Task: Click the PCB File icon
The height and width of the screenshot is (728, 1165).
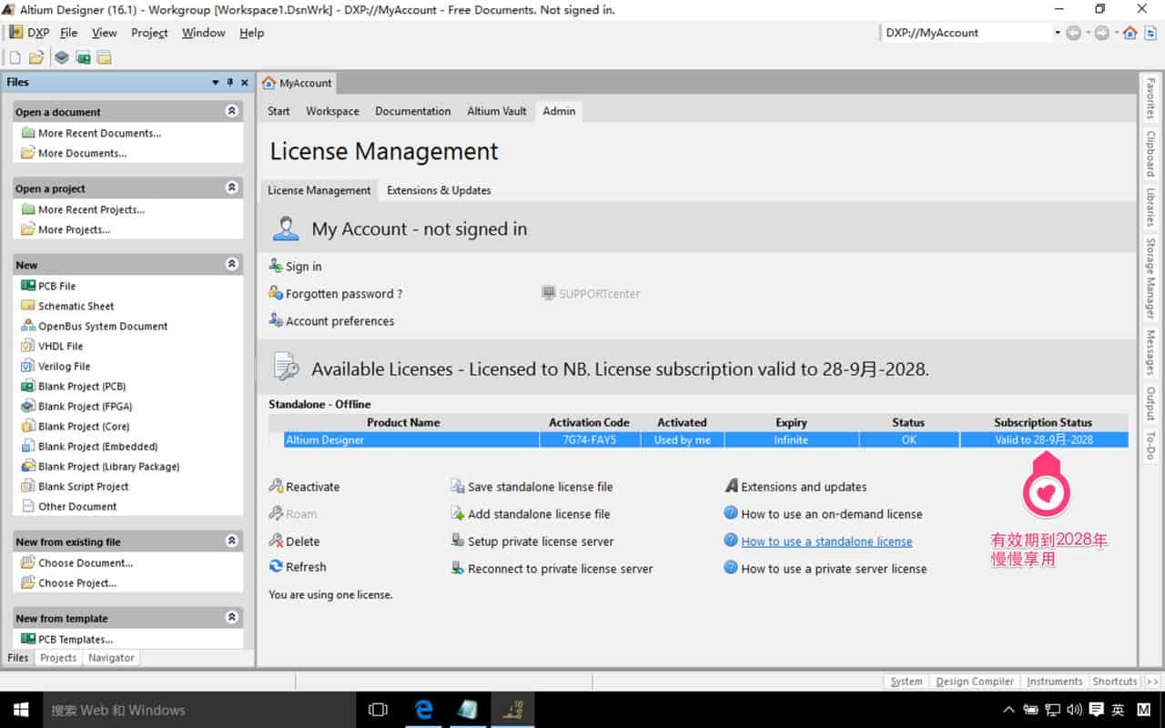Action: (x=27, y=286)
